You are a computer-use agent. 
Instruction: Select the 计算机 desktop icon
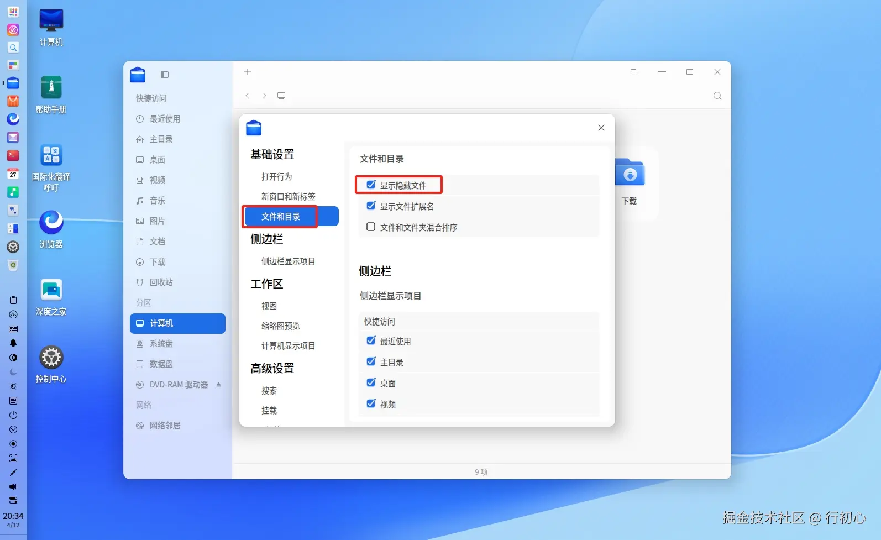coord(51,28)
